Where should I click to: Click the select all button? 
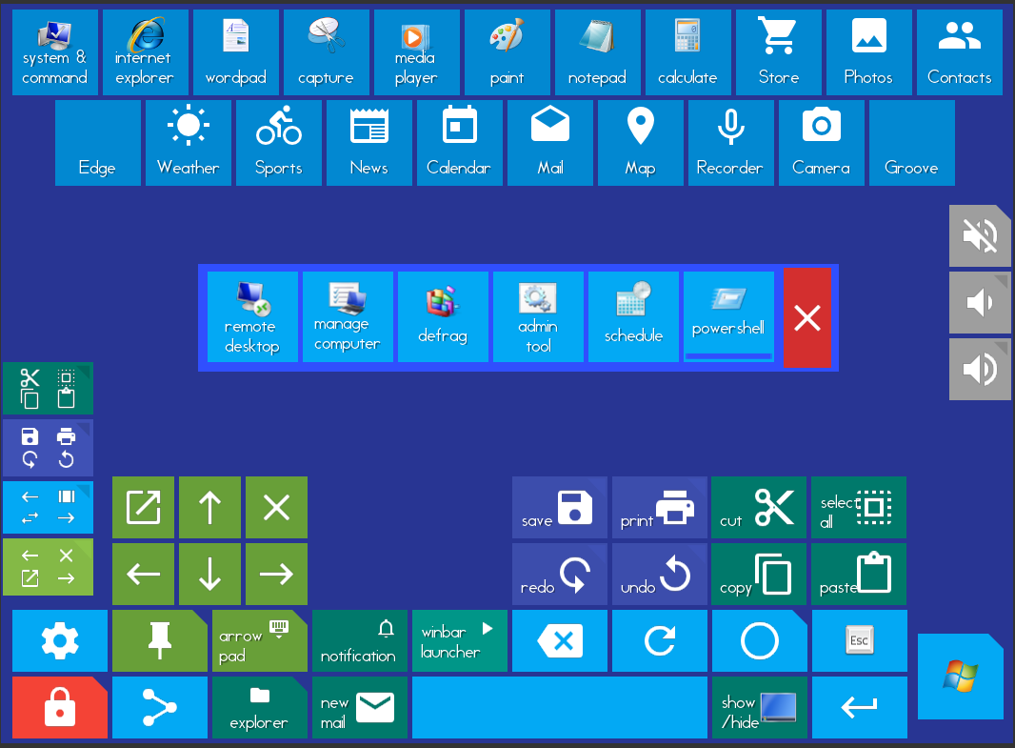858,507
